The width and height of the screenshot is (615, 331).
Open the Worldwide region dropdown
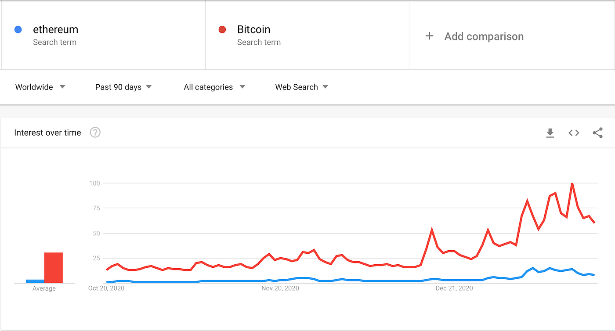pyautogui.click(x=40, y=87)
